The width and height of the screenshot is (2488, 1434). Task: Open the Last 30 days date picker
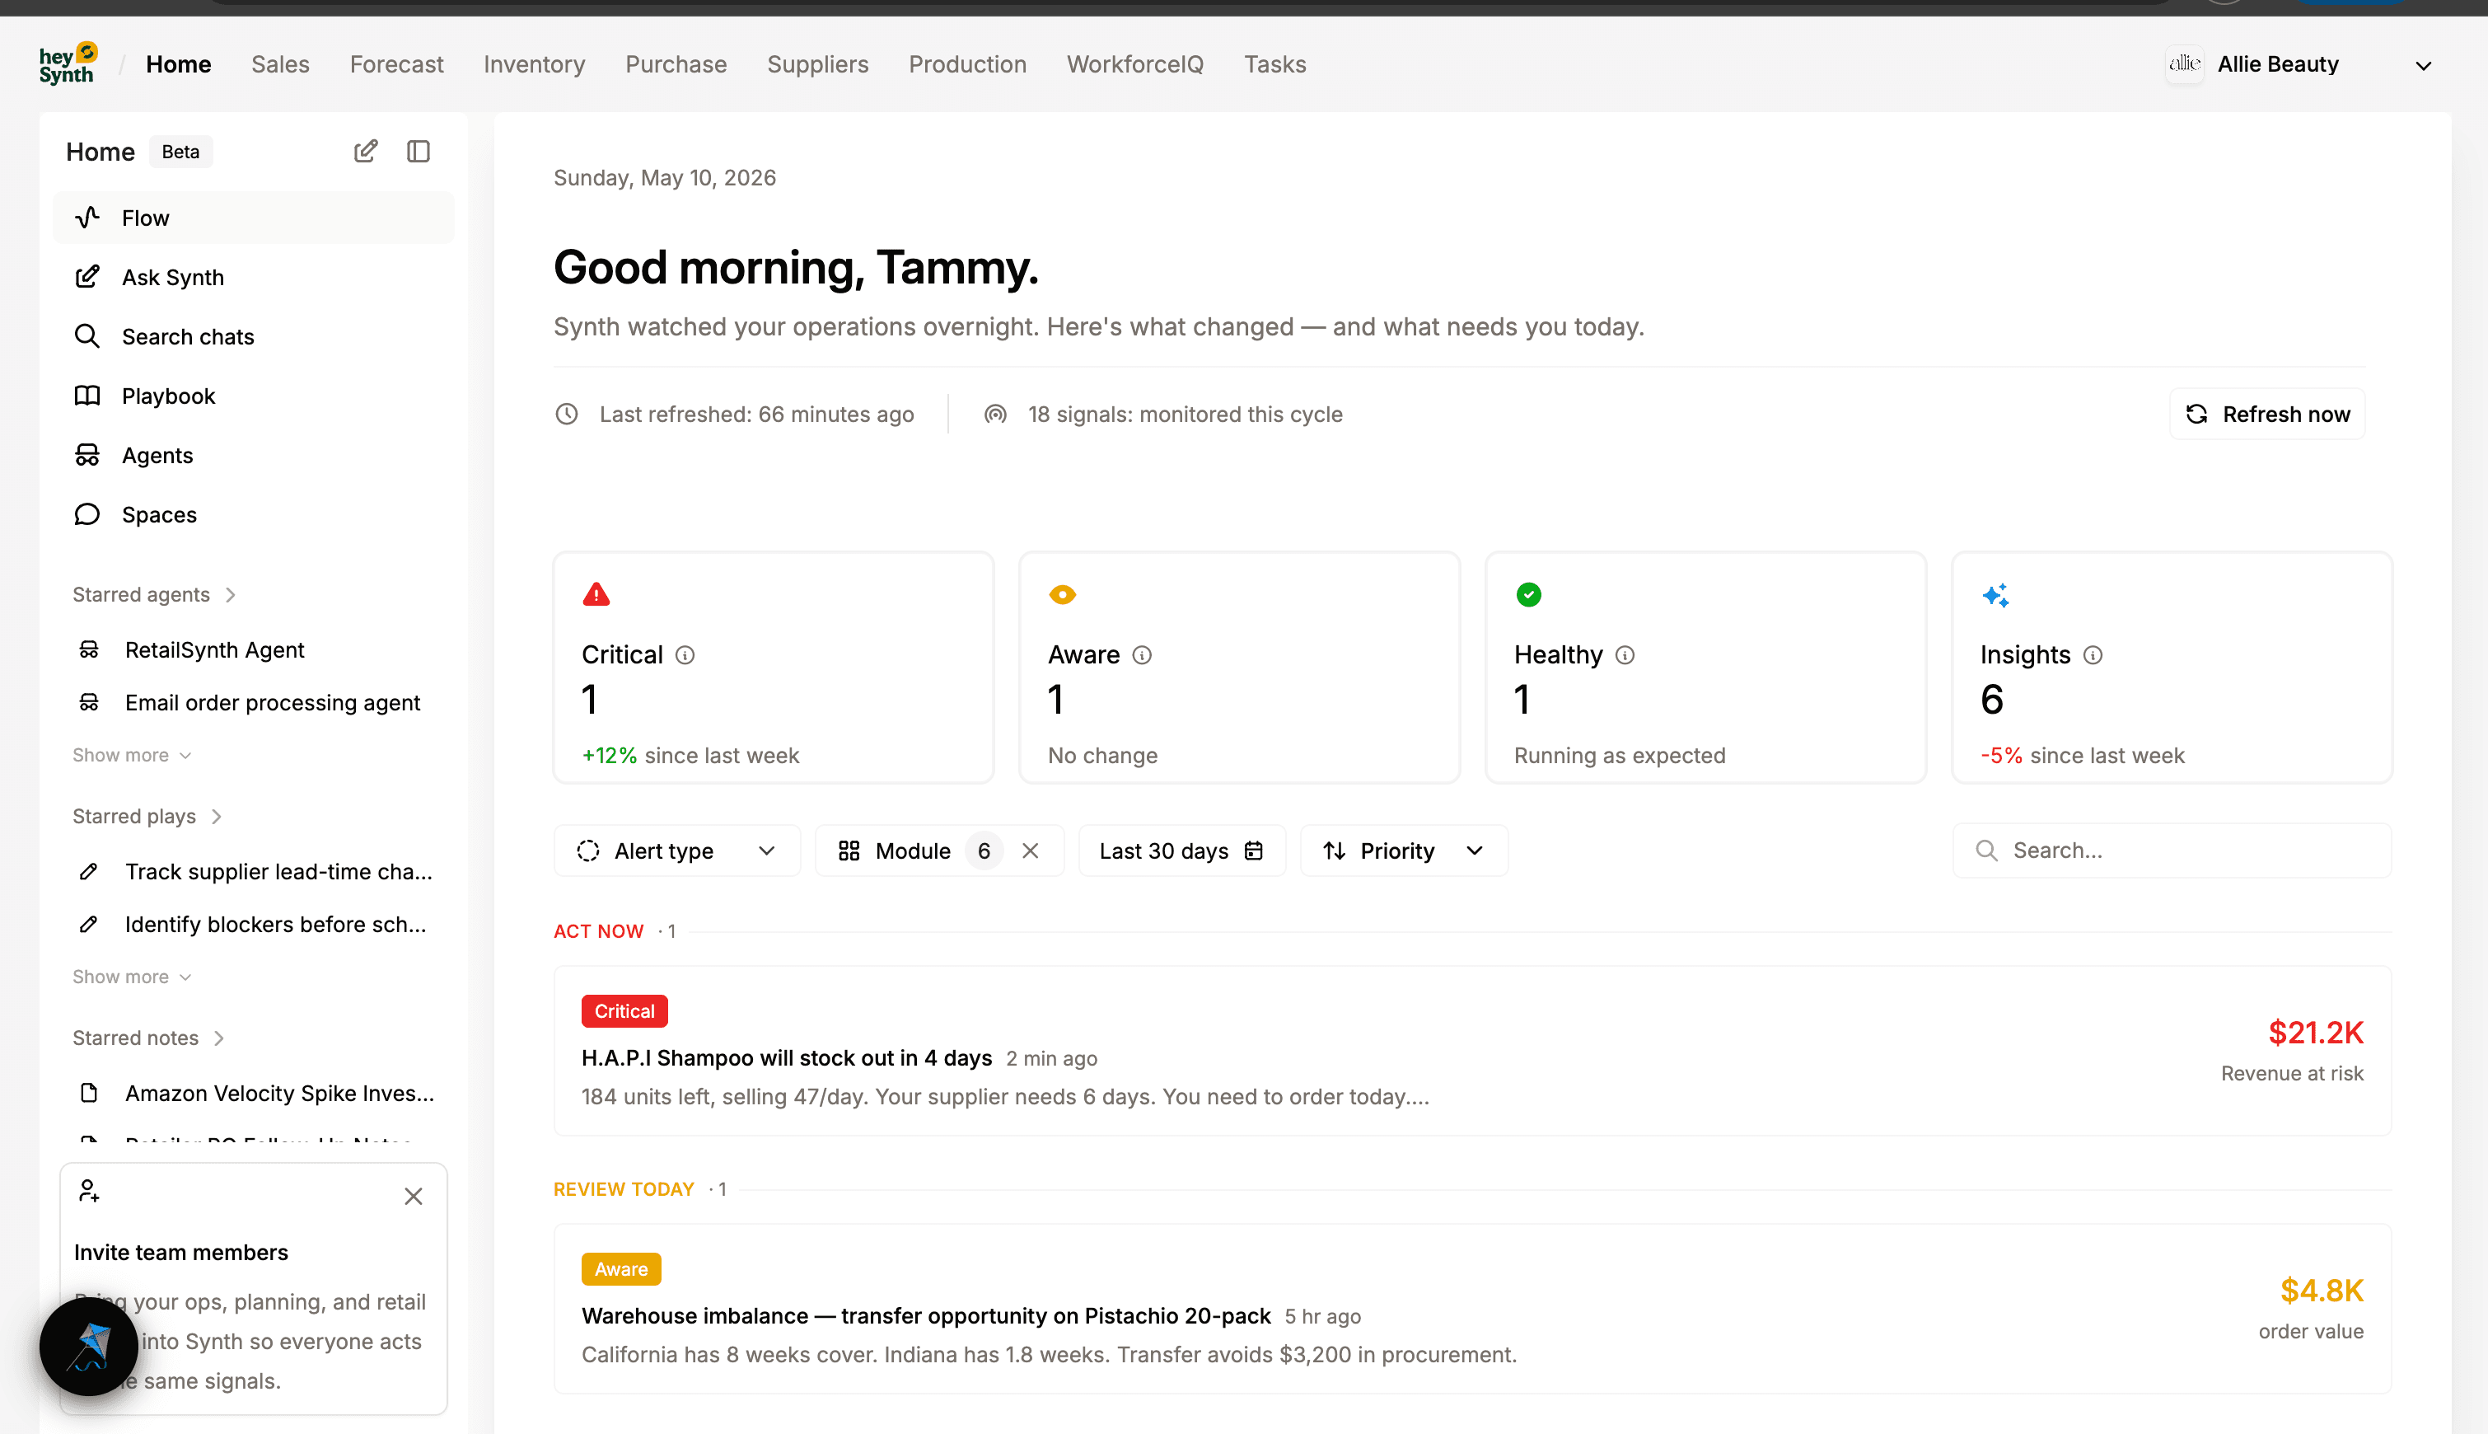click(x=1181, y=850)
